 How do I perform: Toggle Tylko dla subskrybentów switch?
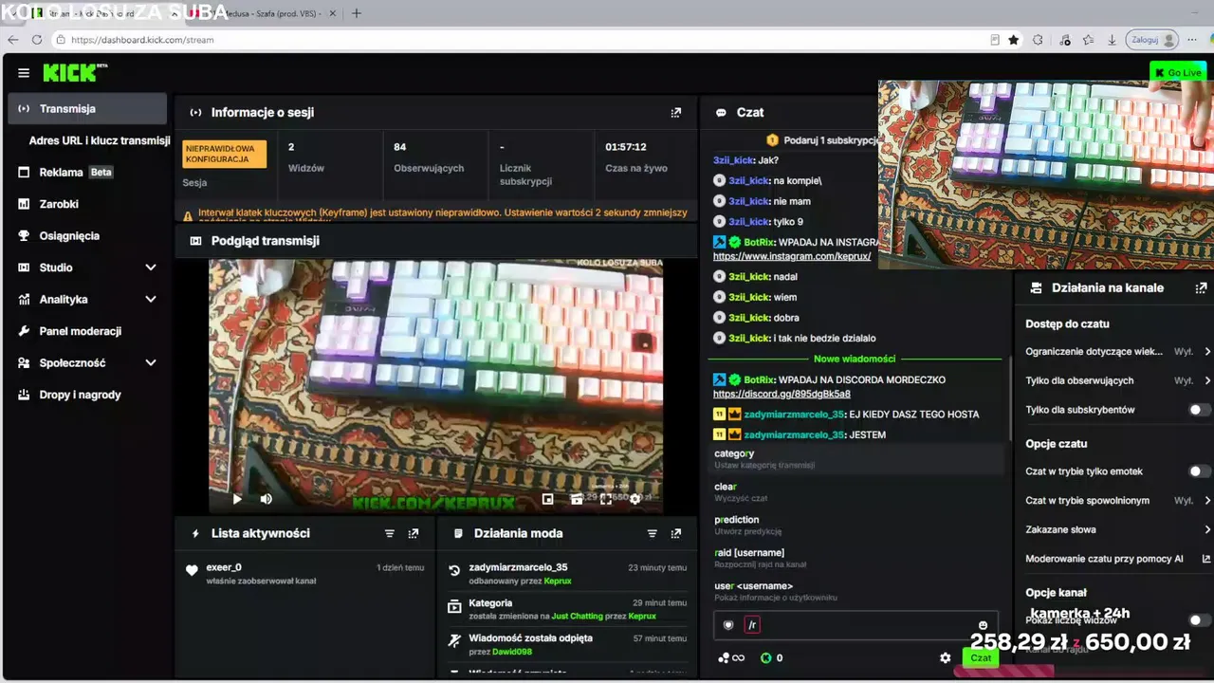coord(1200,410)
